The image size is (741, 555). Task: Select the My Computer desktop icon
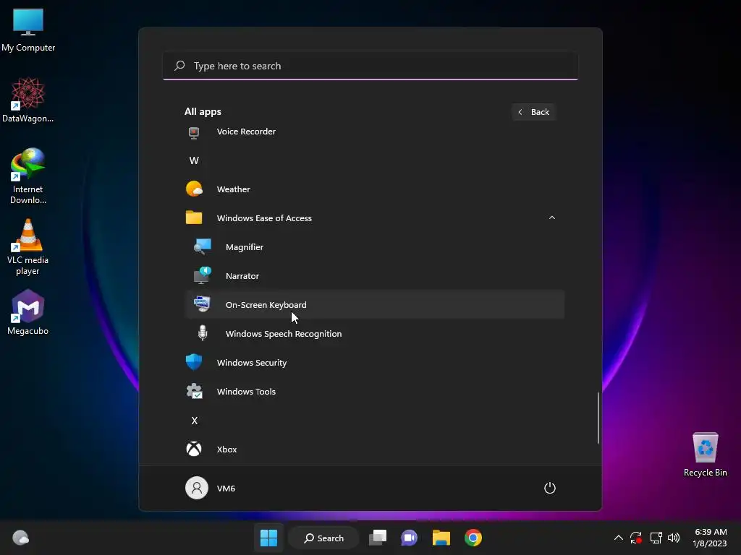coord(28,30)
